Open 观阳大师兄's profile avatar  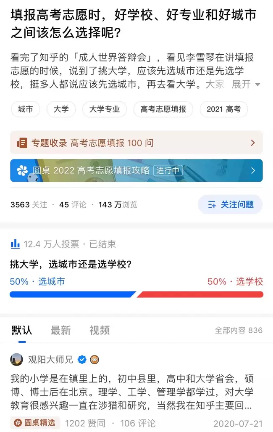17,360
